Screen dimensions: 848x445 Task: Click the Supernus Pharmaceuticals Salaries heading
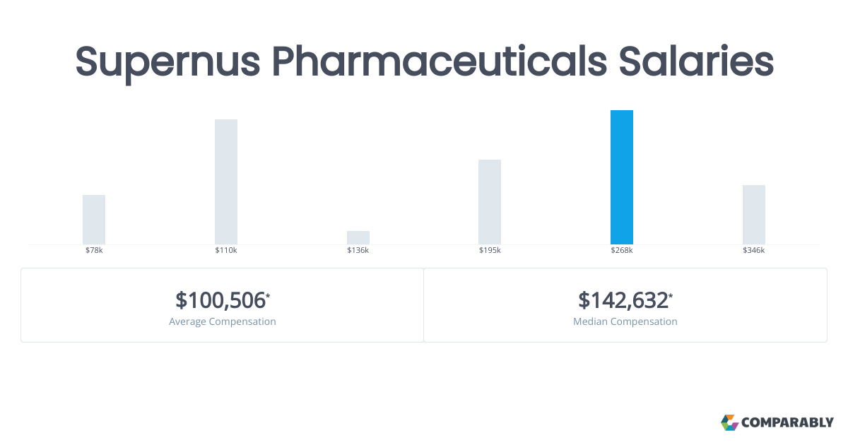(x=424, y=62)
